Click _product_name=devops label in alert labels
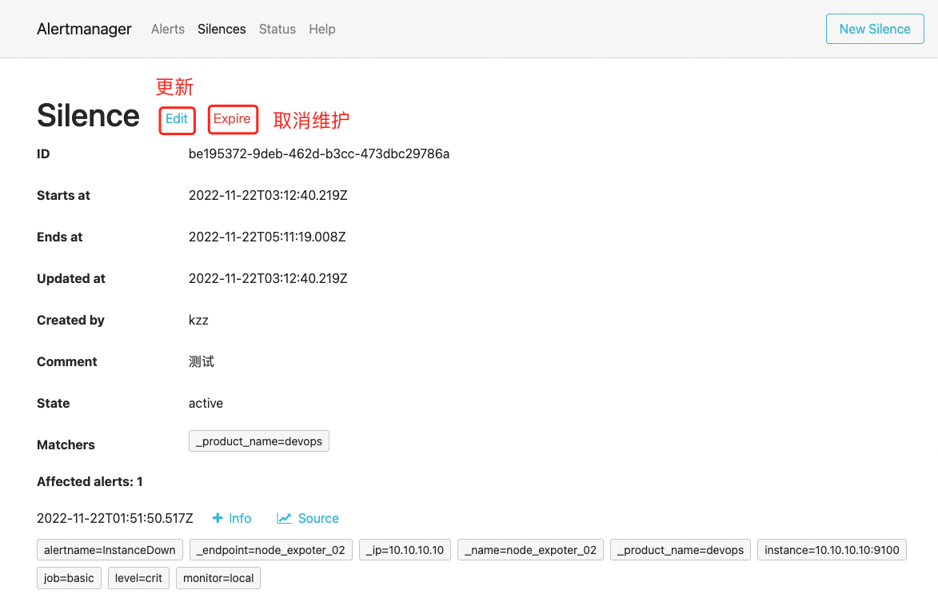The height and width of the screenshot is (614, 938). (681, 550)
